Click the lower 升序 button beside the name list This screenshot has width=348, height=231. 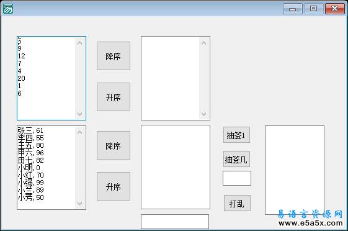click(x=114, y=186)
